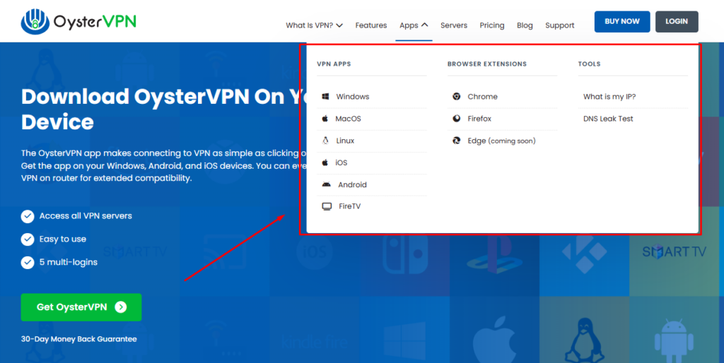The image size is (724, 363).
Task: Click the 30-Day Money Back Guarantee text
Action: tap(79, 339)
